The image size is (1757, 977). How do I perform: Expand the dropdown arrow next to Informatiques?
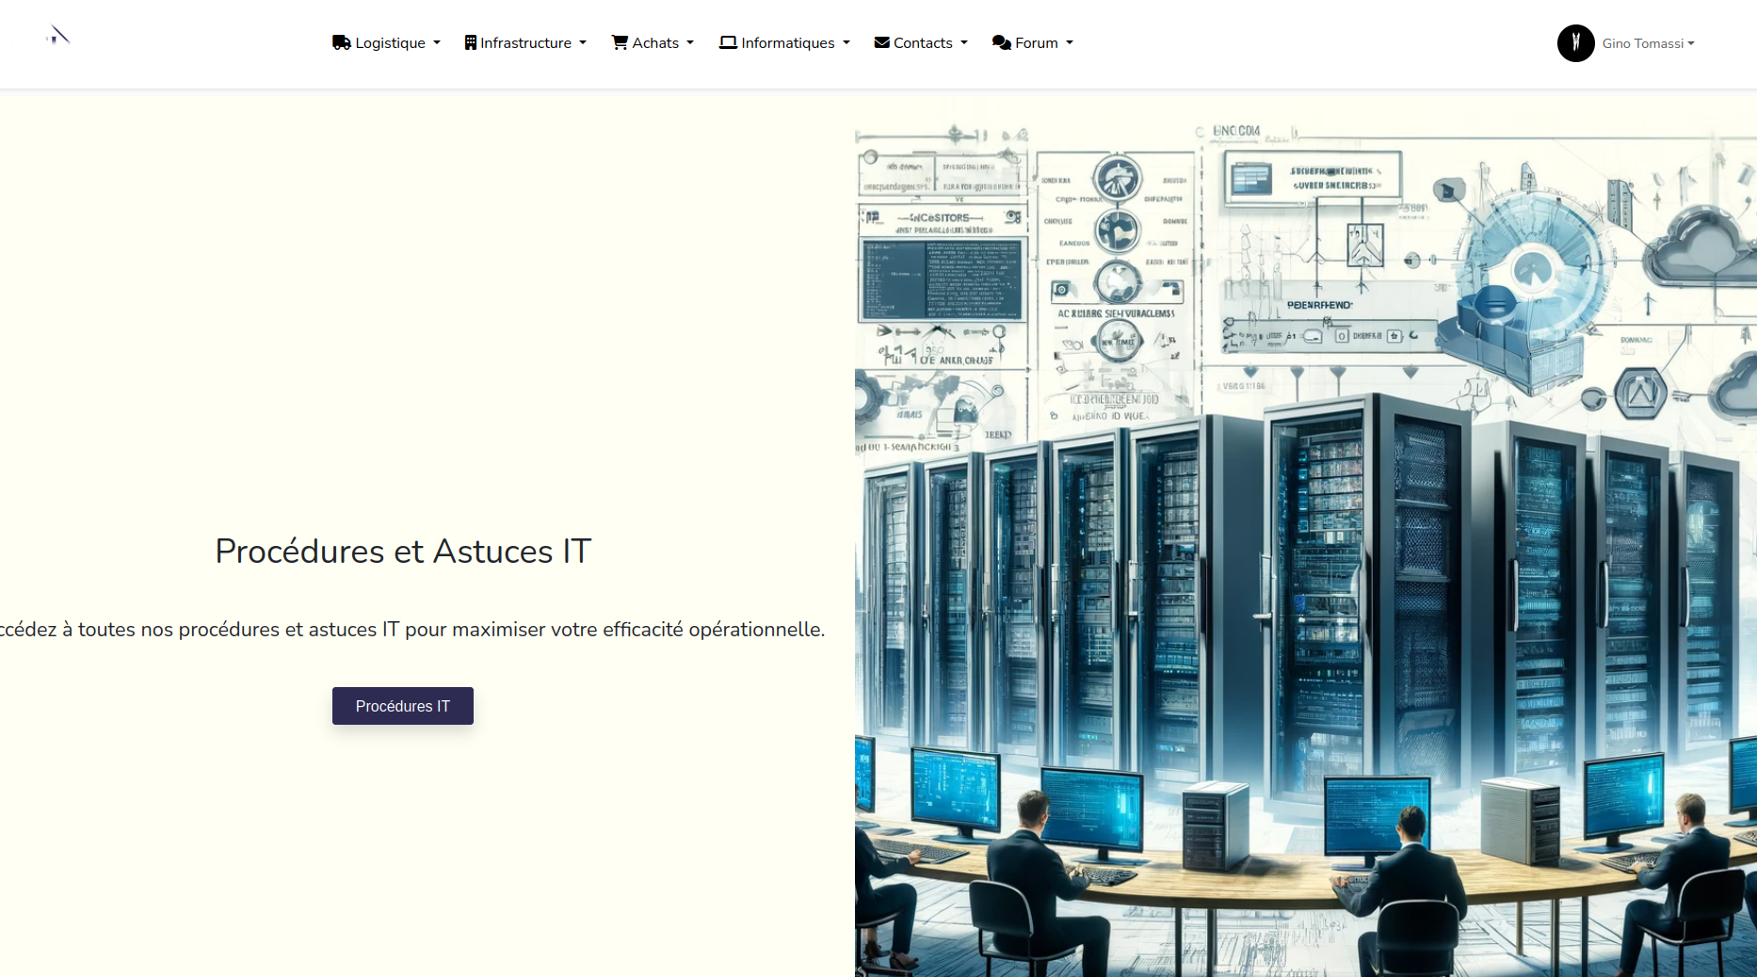tap(846, 43)
